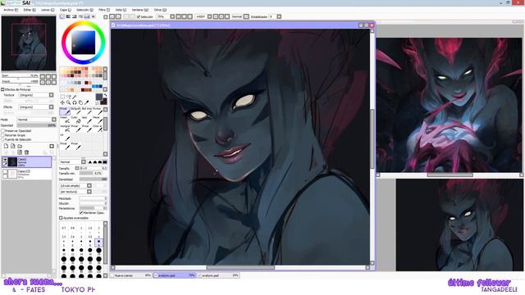525x295 pixels.
Task: Enable Recortar Grupo checkbox
Action: 3,135
